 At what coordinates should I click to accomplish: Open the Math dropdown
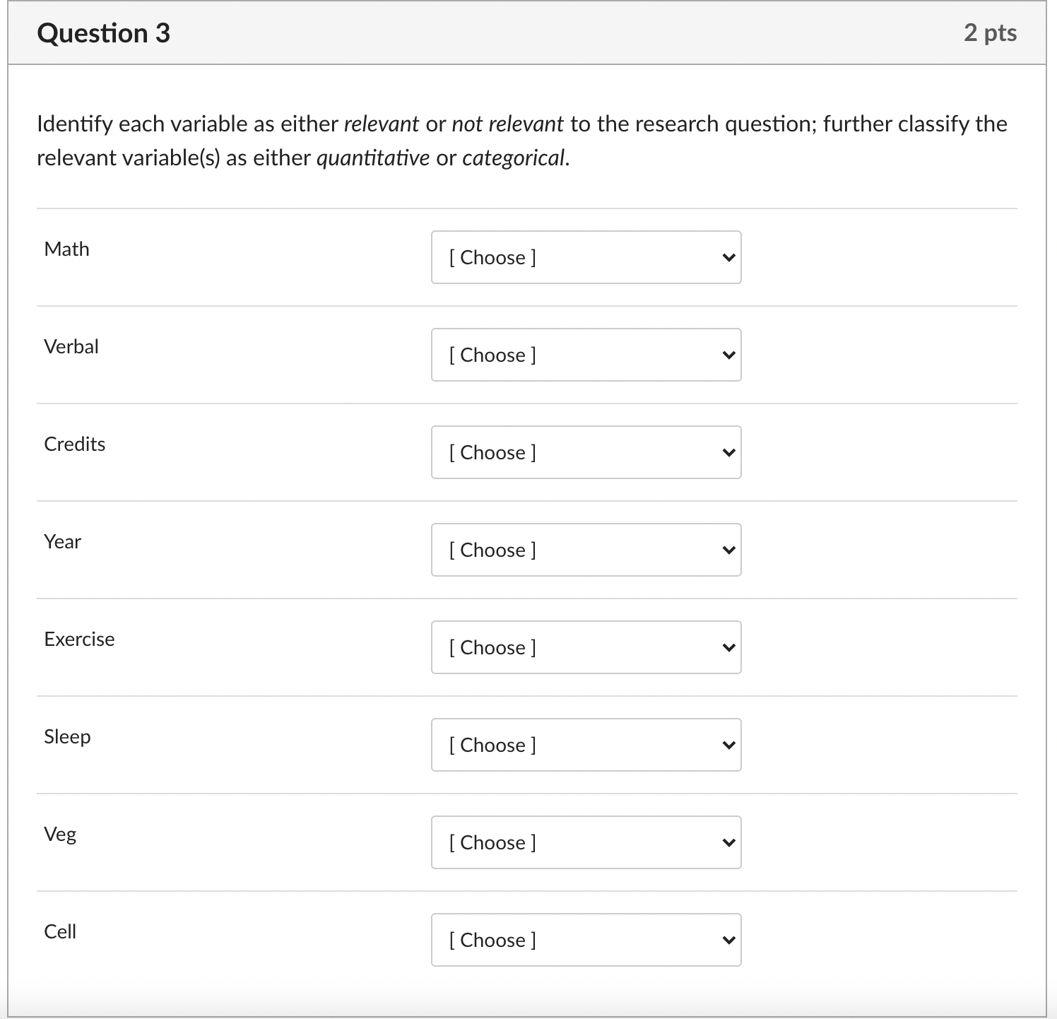tap(585, 257)
